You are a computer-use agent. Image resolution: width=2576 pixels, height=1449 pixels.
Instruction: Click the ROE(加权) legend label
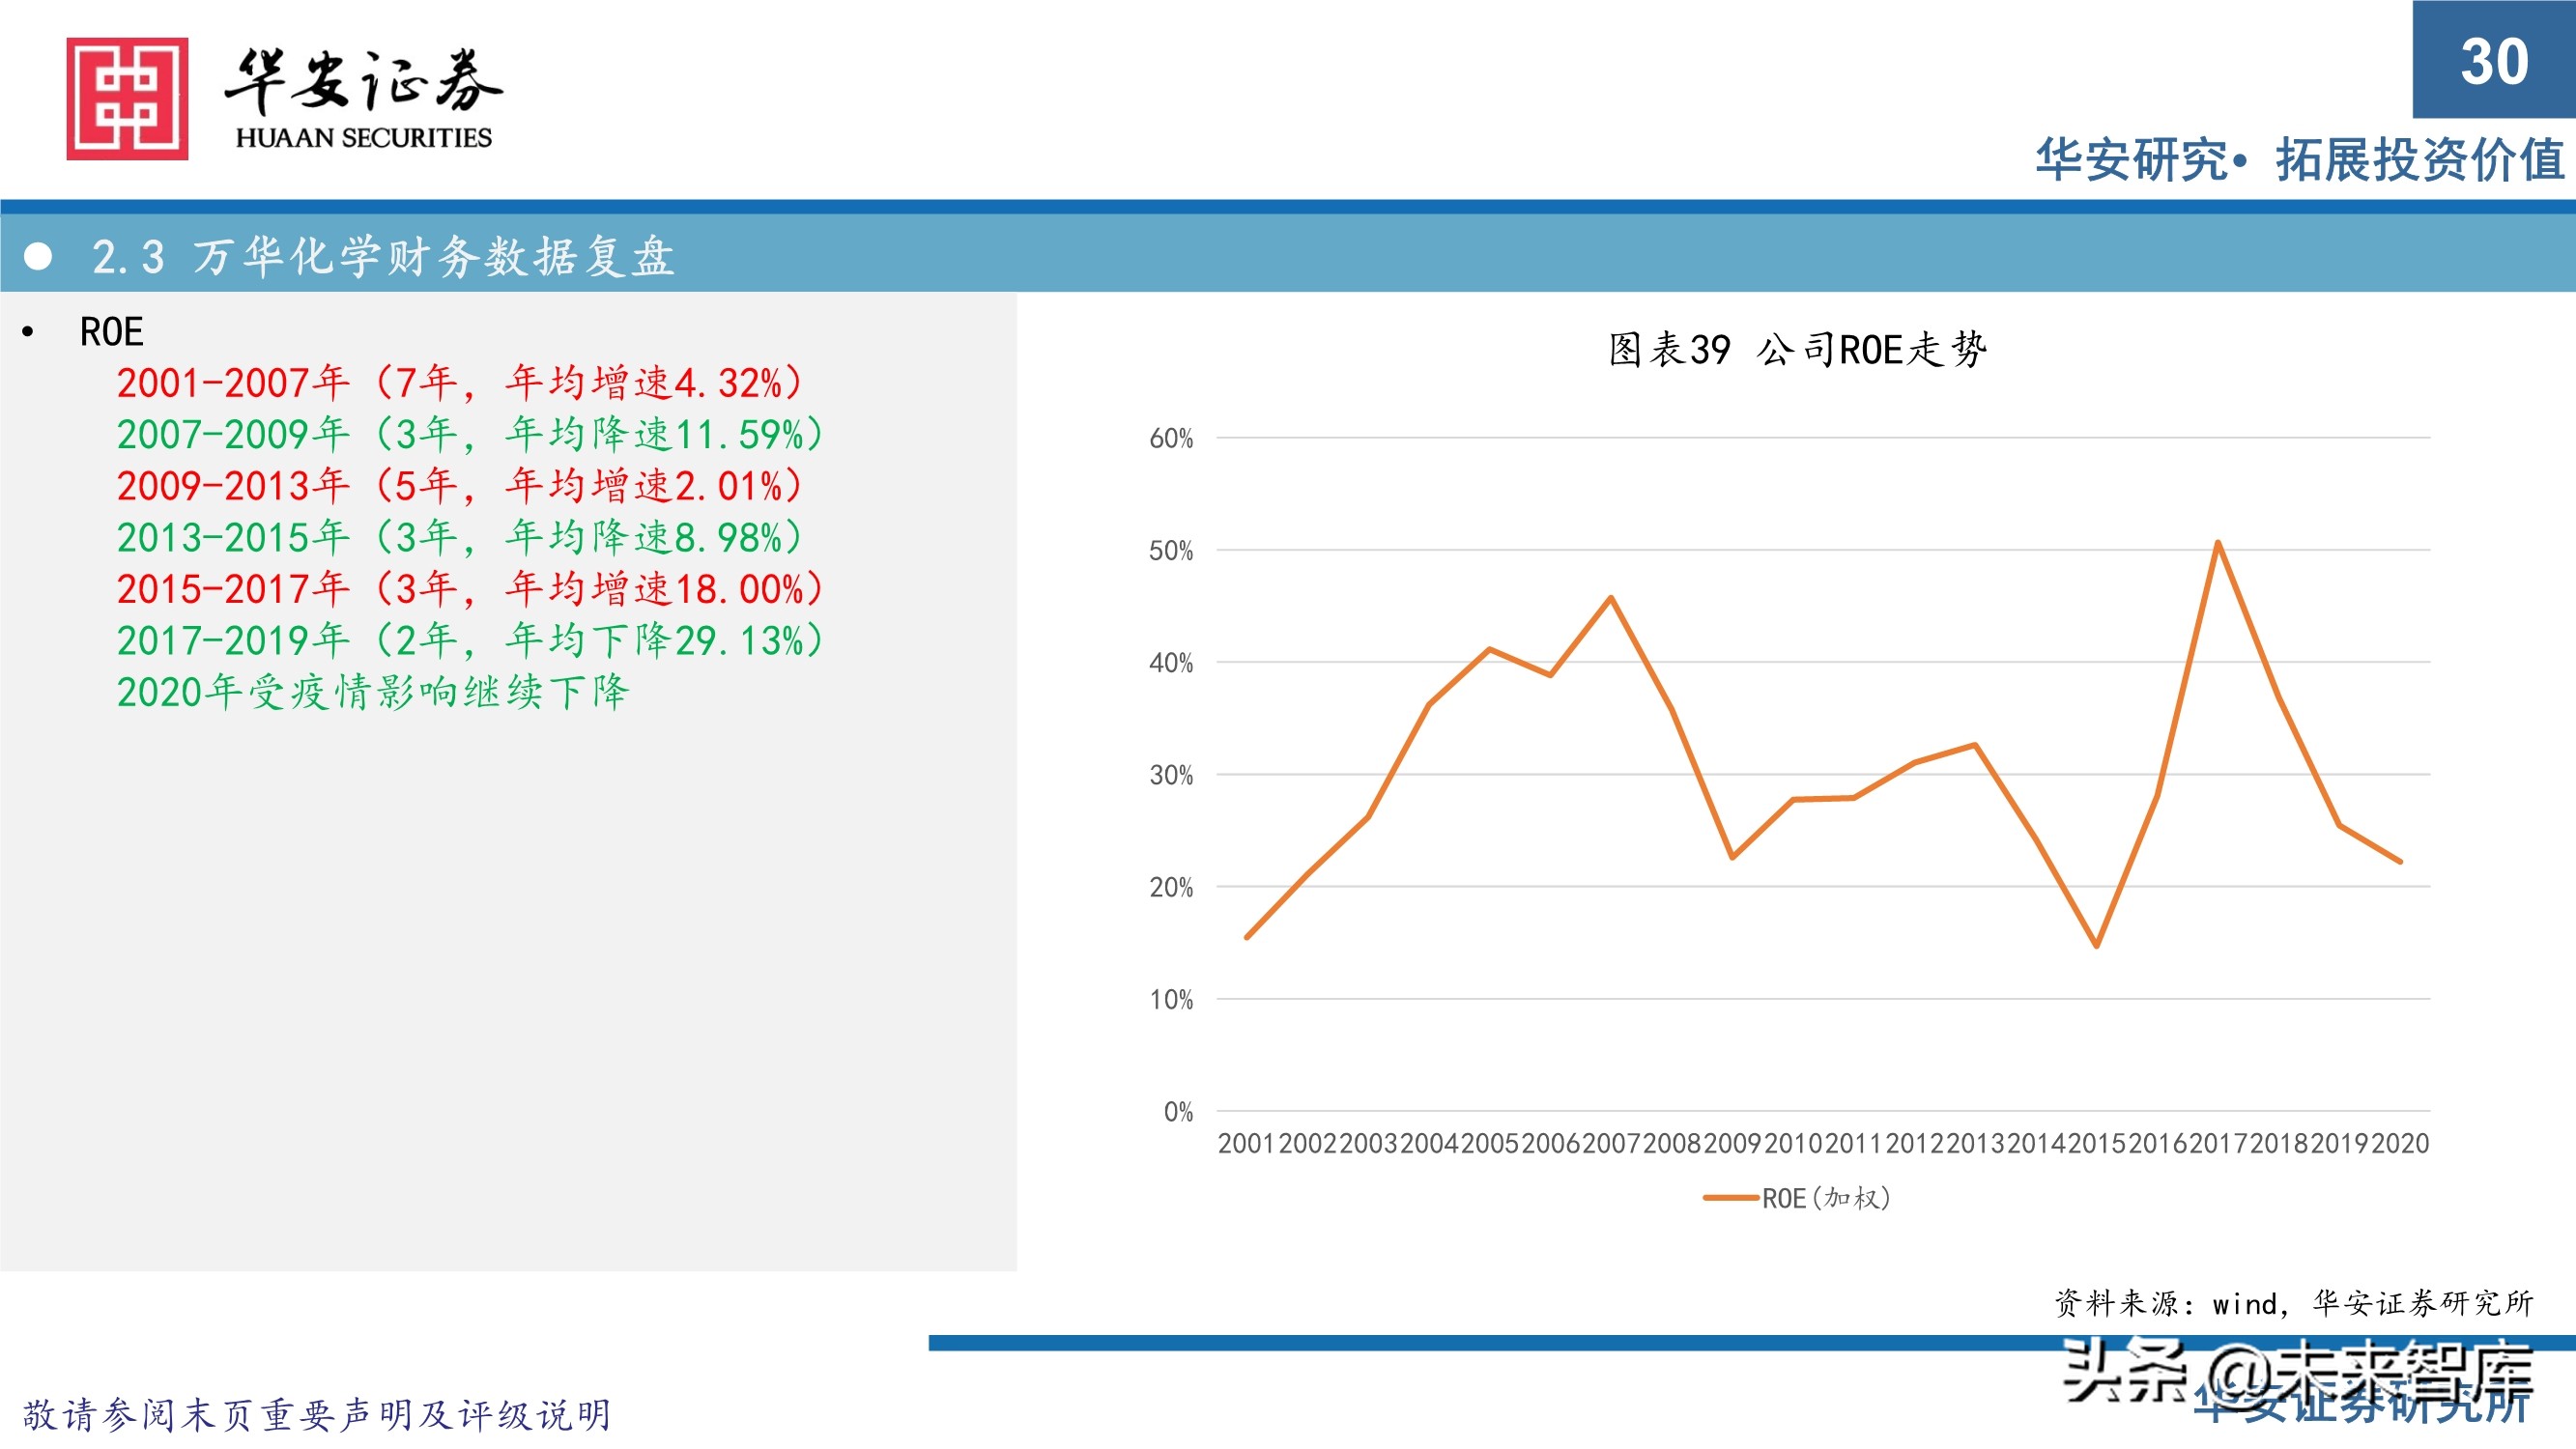click(x=1826, y=1198)
